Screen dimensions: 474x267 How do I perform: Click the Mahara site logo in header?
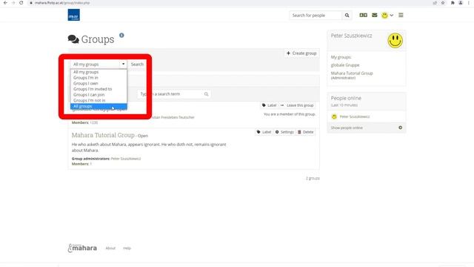[x=74, y=15]
